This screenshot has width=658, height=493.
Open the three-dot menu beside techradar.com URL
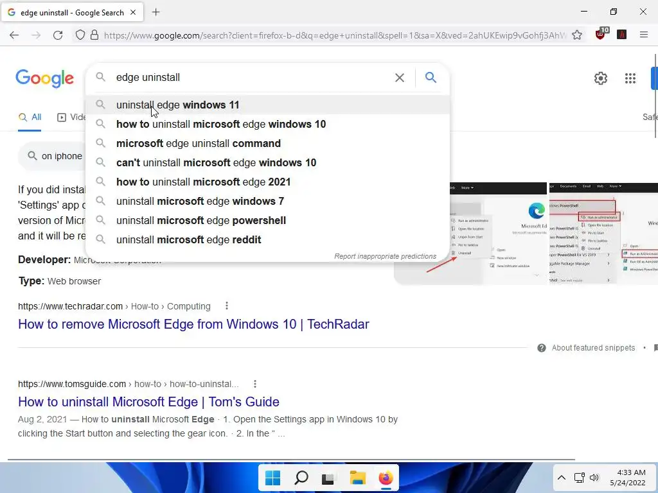pyautogui.click(x=227, y=306)
